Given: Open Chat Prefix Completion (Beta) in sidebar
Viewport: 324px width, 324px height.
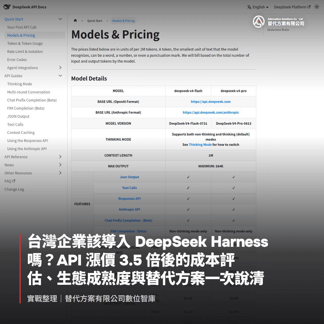Looking at the screenshot, I should click(x=32, y=100).
